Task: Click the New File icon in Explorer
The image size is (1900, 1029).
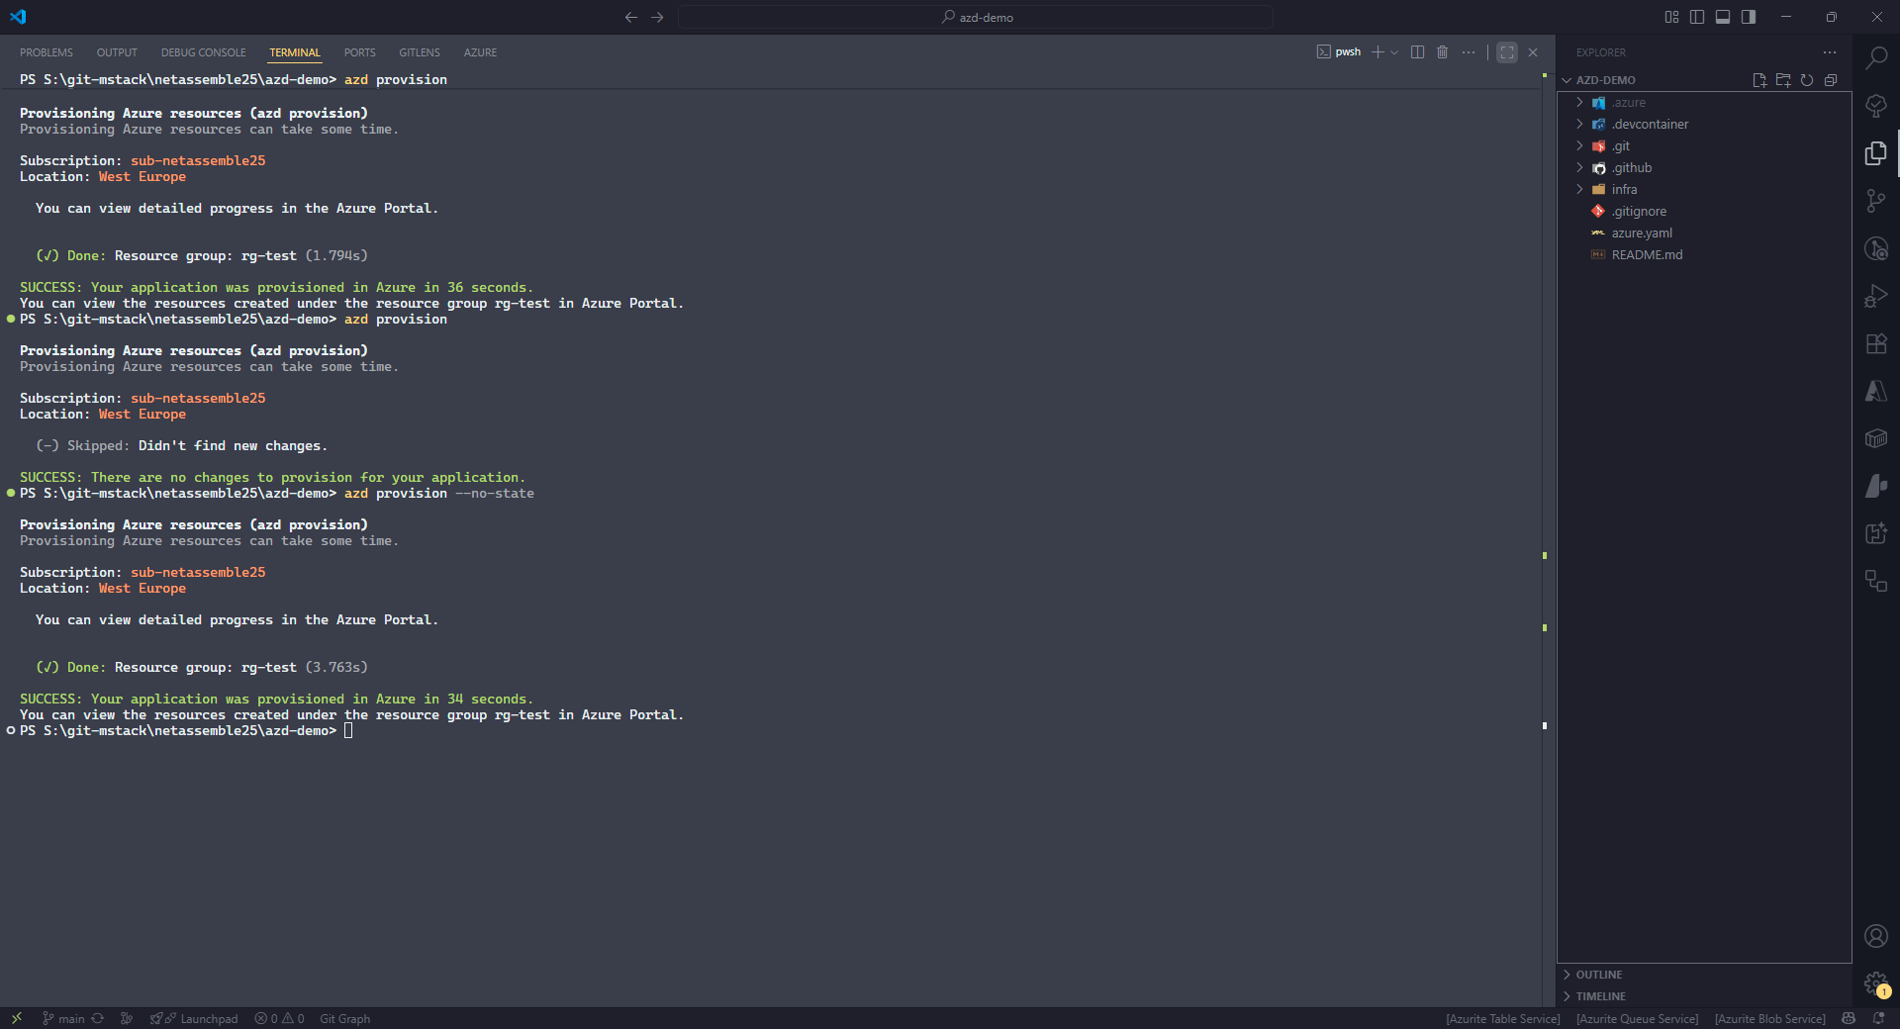Action: [x=1759, y=80]
